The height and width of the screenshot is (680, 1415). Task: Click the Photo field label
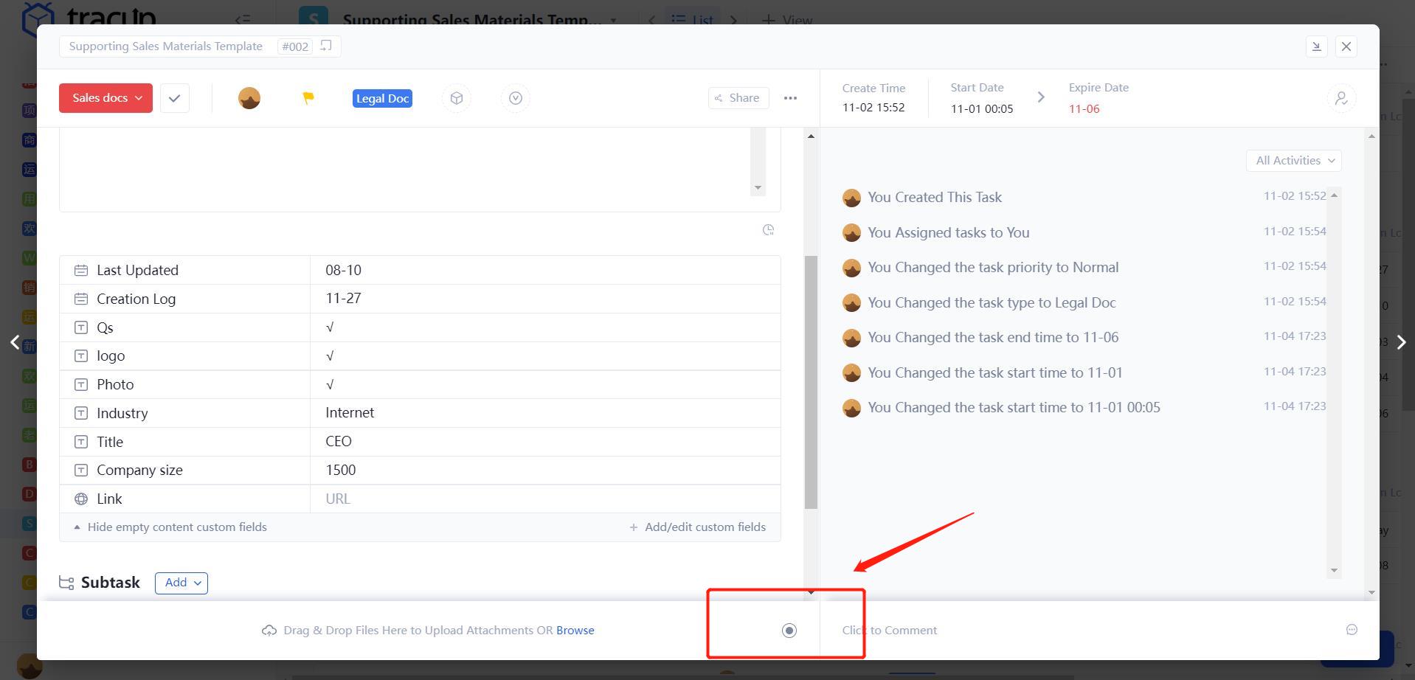coord(115,385)
